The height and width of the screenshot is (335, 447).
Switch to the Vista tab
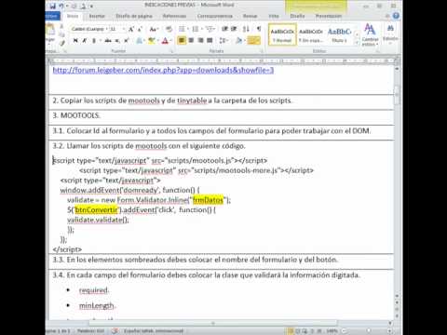pyautogui.click(x=274, y=16)
